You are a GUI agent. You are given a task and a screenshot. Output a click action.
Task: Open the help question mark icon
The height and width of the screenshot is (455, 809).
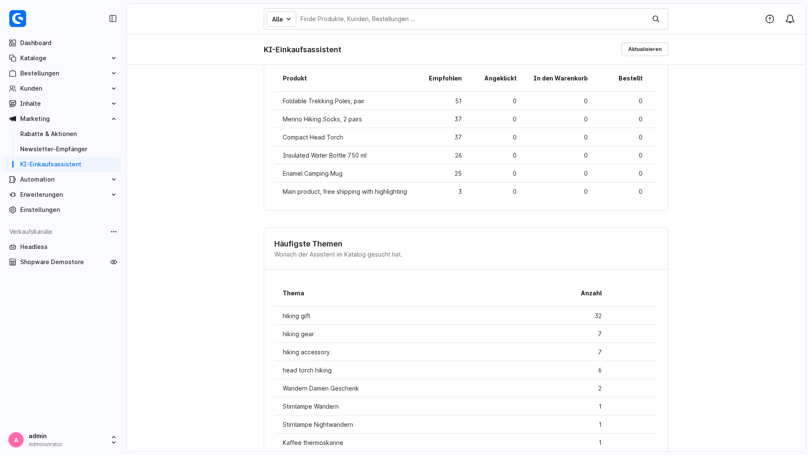pyautogui.click(x=770, y=19)
